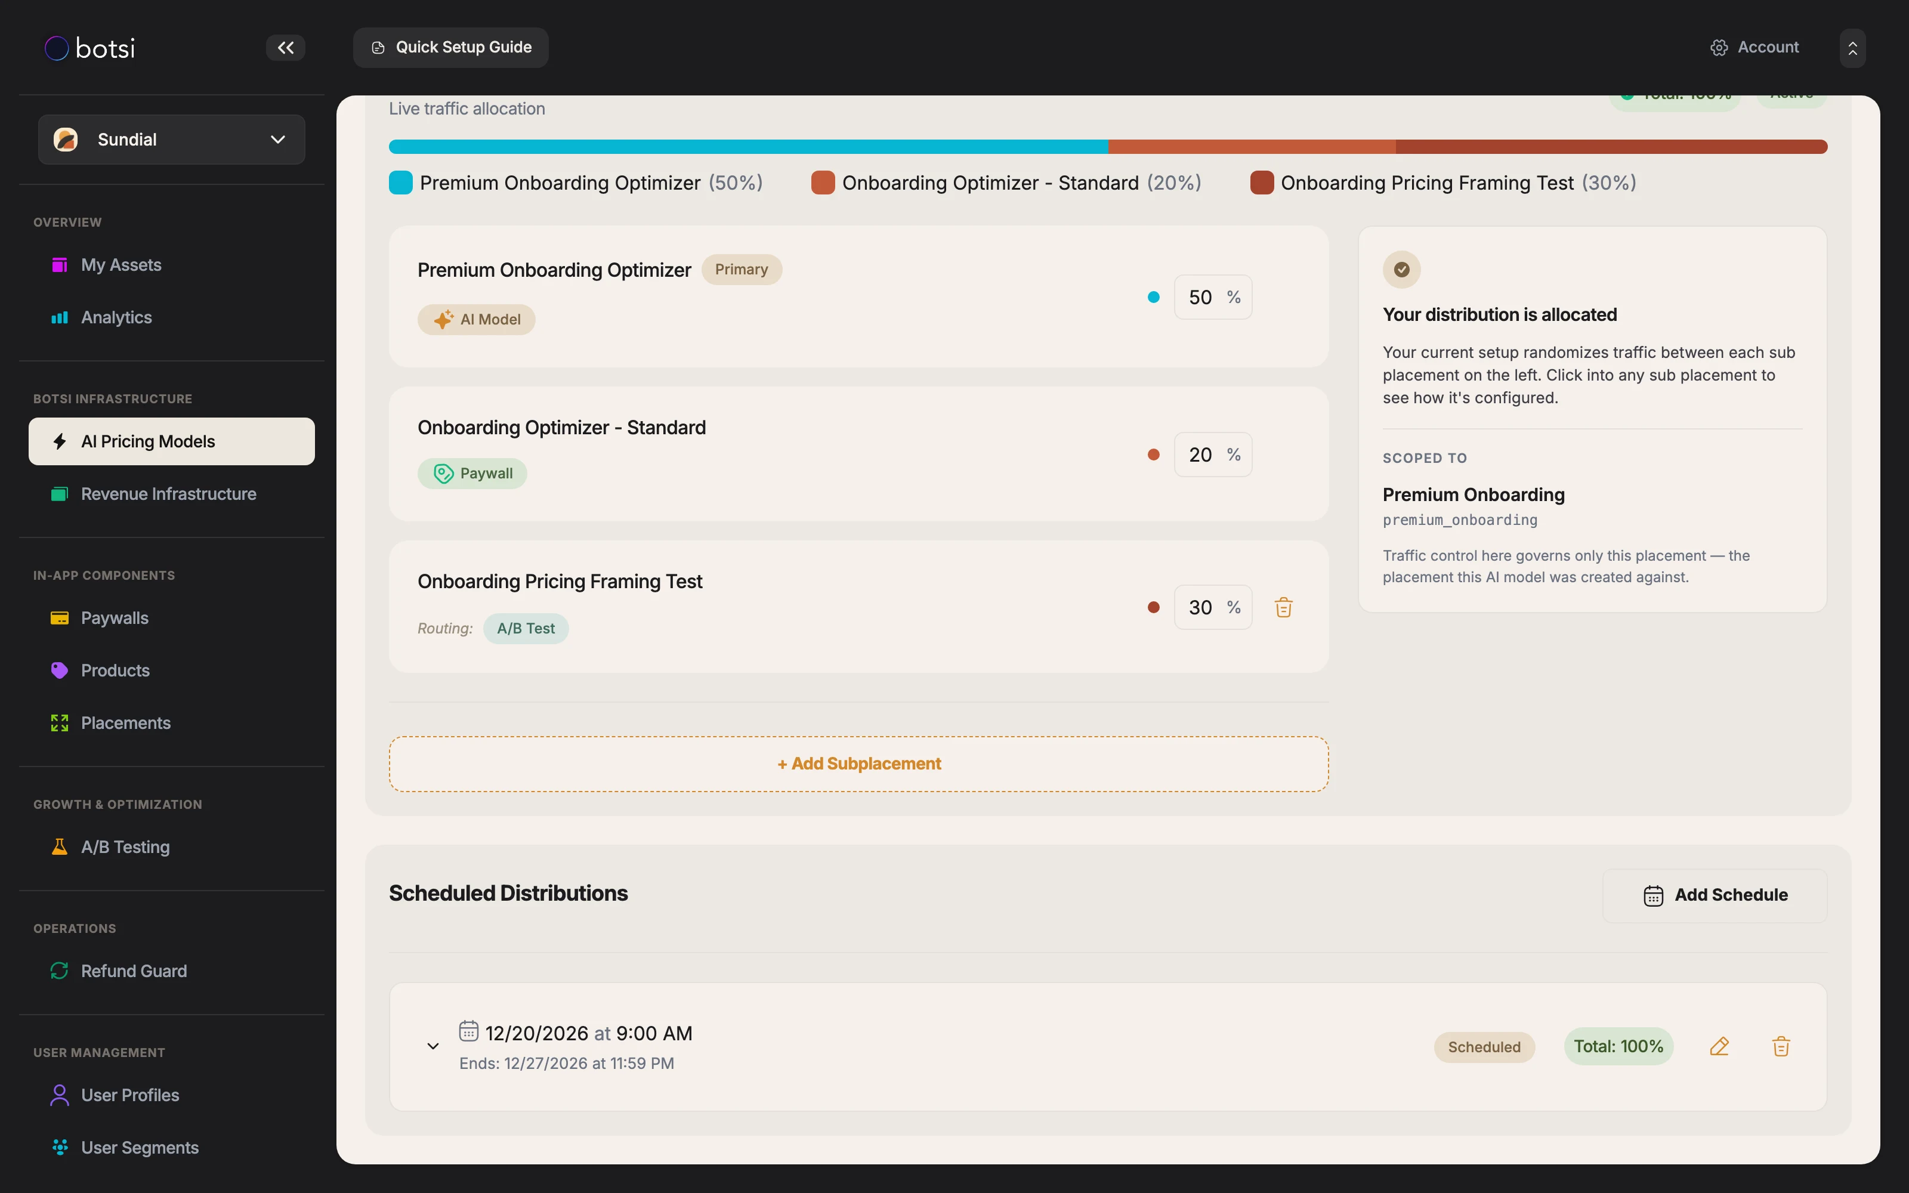Open Analytics in sidebar

(x=172, y=317)
